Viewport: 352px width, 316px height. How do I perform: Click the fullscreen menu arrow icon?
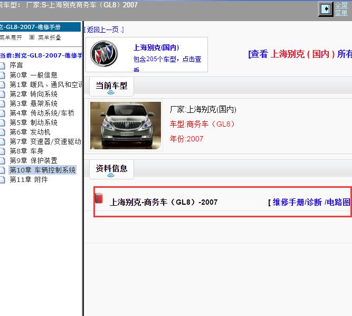(326, 9)
